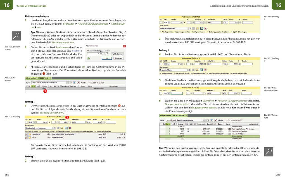Click the Buchung übernehmen checkmark beside Miete Lagerhalle text
The width and height of the screenshot is (285, 180).
tap(66, 128)
